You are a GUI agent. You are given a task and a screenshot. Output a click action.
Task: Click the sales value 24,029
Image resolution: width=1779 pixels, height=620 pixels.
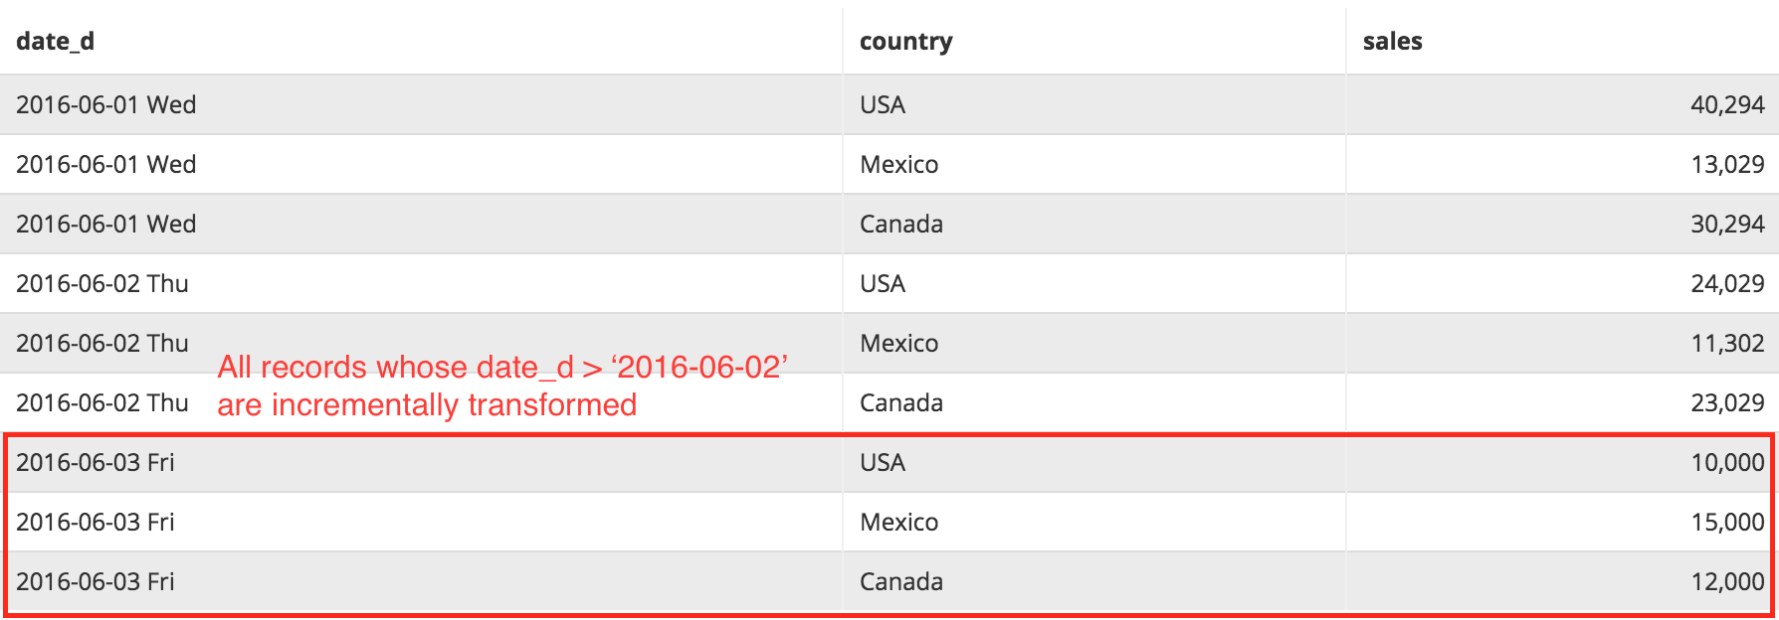(x=1727, y=283)
